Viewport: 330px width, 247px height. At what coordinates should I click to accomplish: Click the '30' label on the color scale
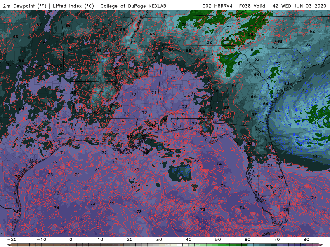[x=159, y=240]
